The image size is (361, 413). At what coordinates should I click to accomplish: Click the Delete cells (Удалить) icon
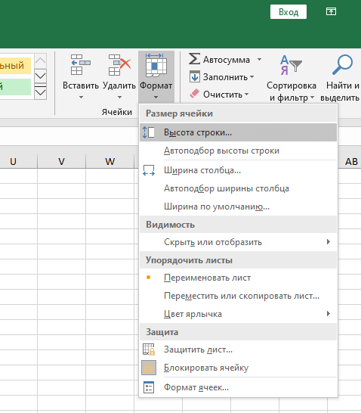click(x=119, y=64)
